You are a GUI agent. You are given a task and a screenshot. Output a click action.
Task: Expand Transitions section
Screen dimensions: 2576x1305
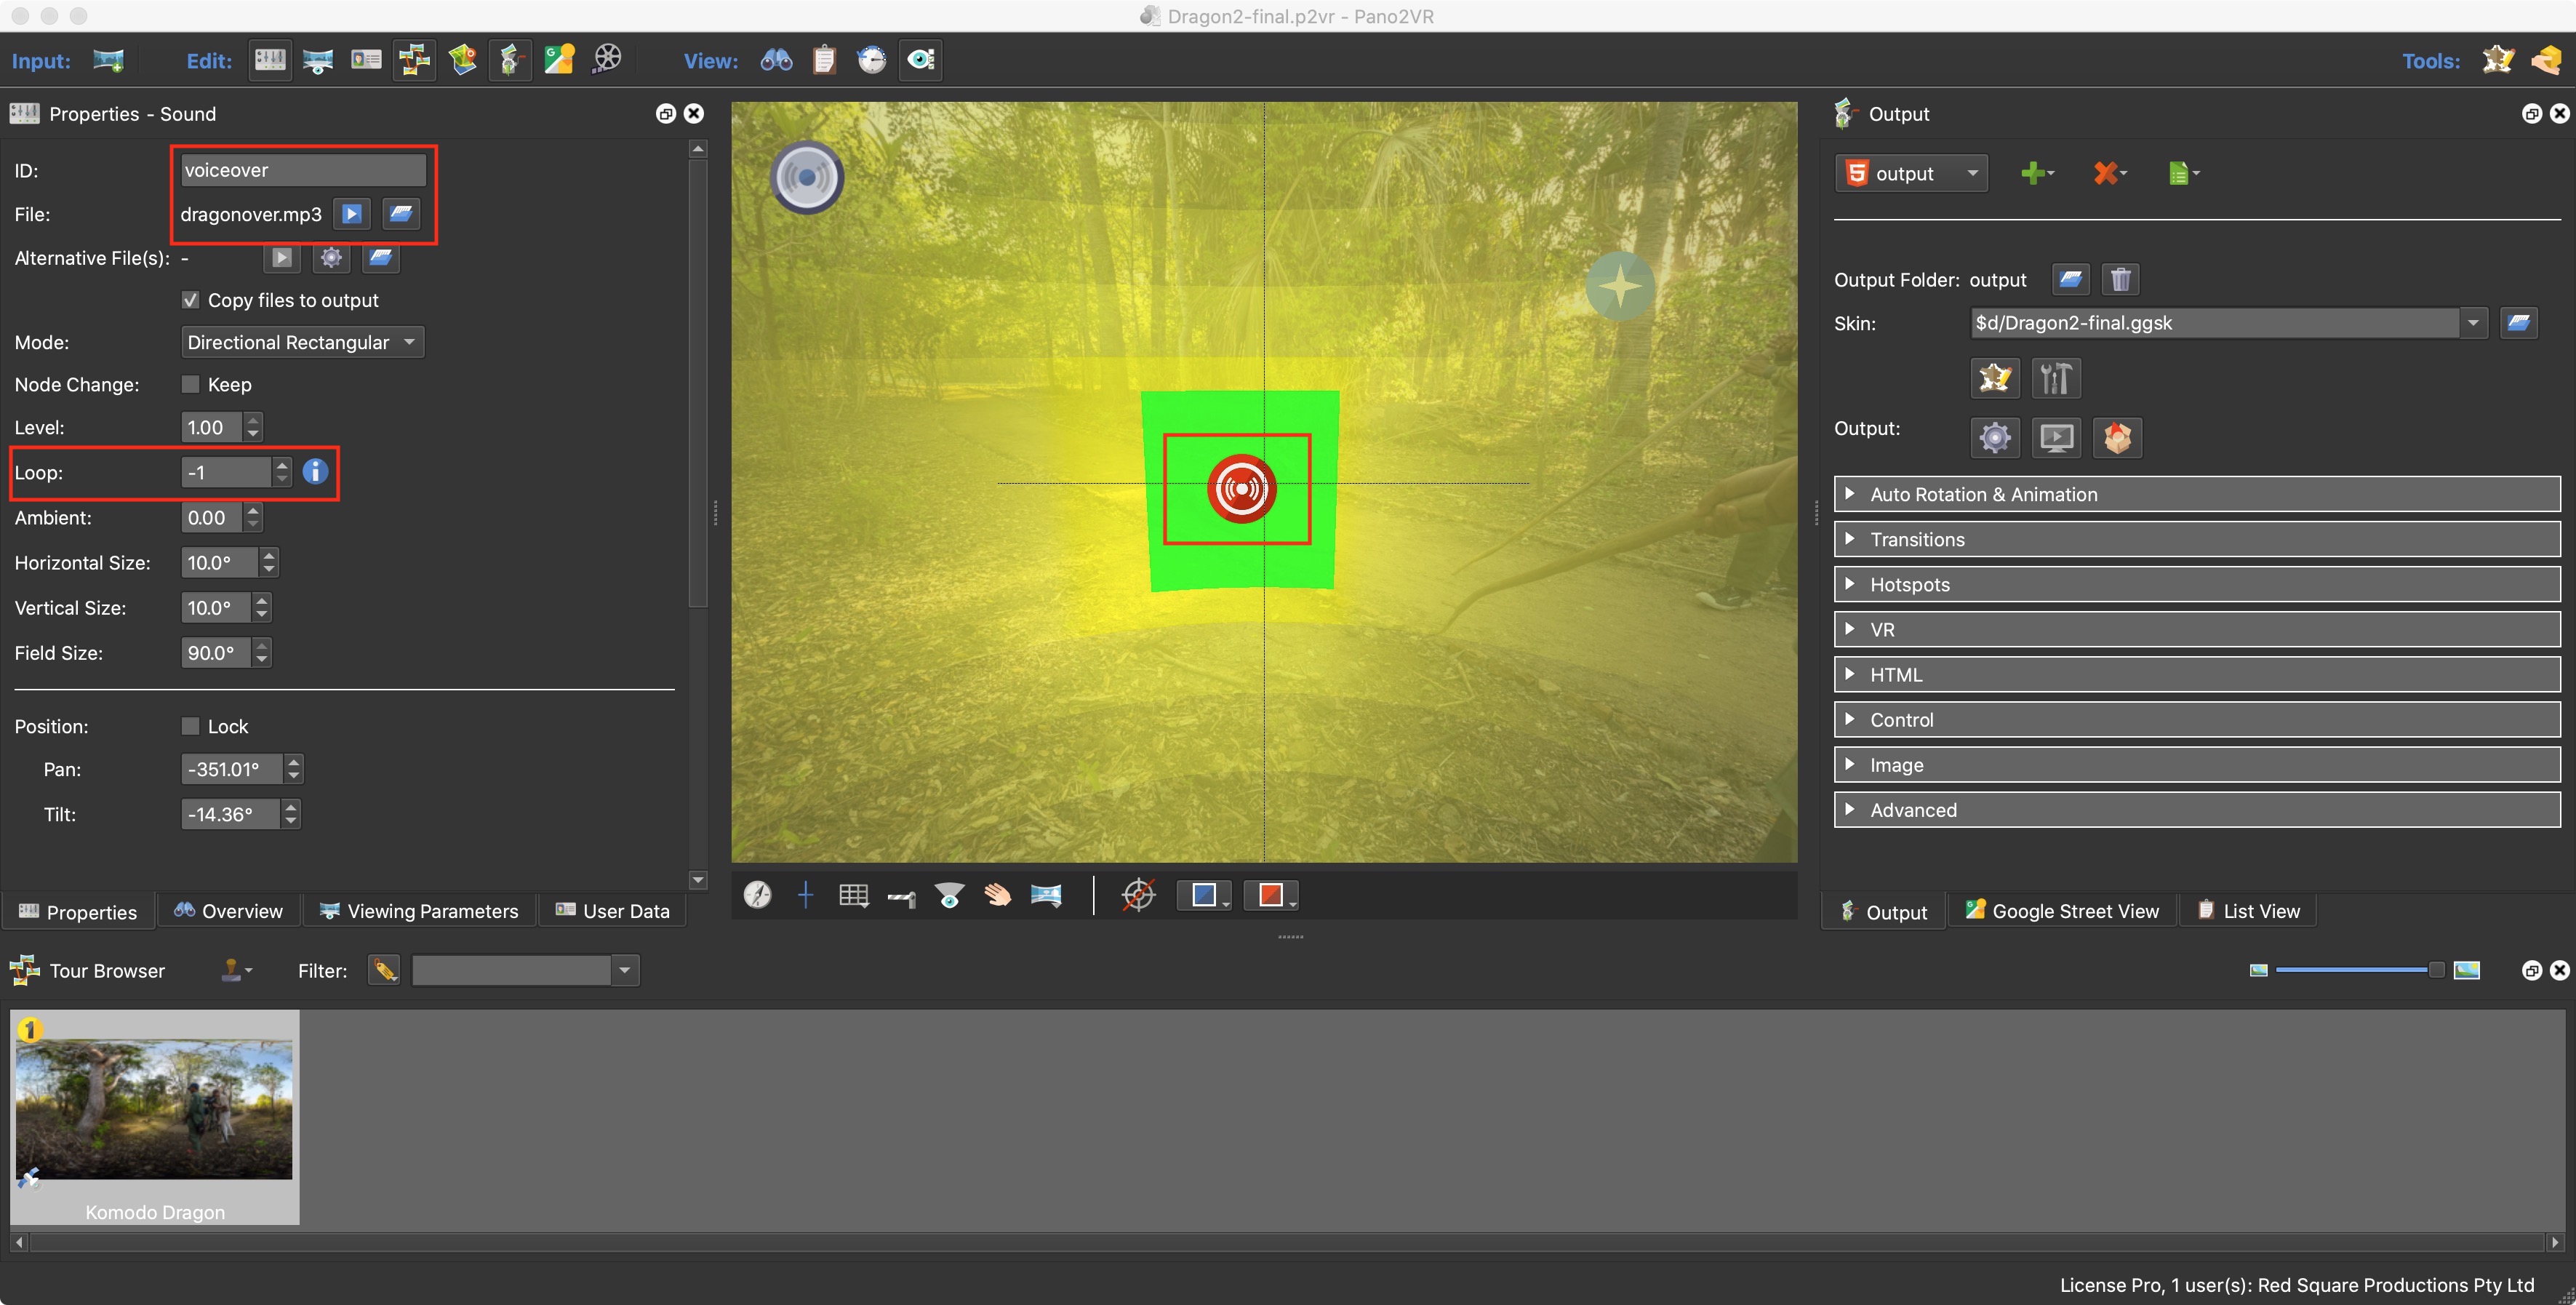2196,540
